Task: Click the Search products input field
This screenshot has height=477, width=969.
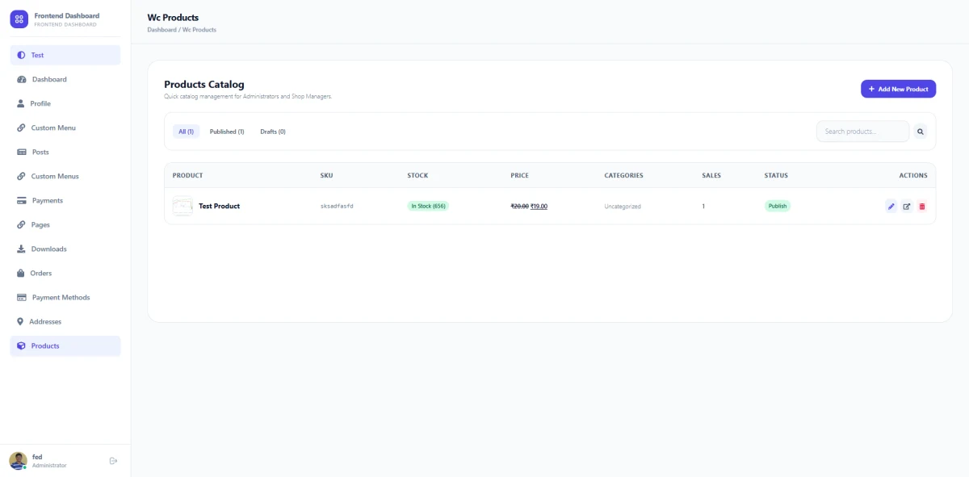Action: pyautogui.click(x=862, y=132)
